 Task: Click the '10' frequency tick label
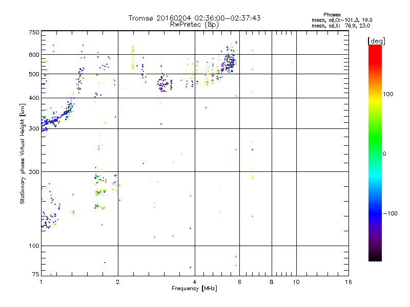(296, 282)
